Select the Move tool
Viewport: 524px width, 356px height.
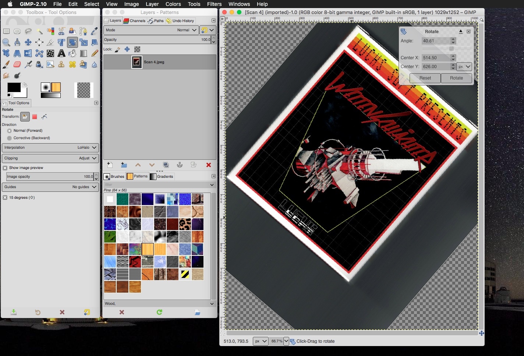(x=28, y=42)
